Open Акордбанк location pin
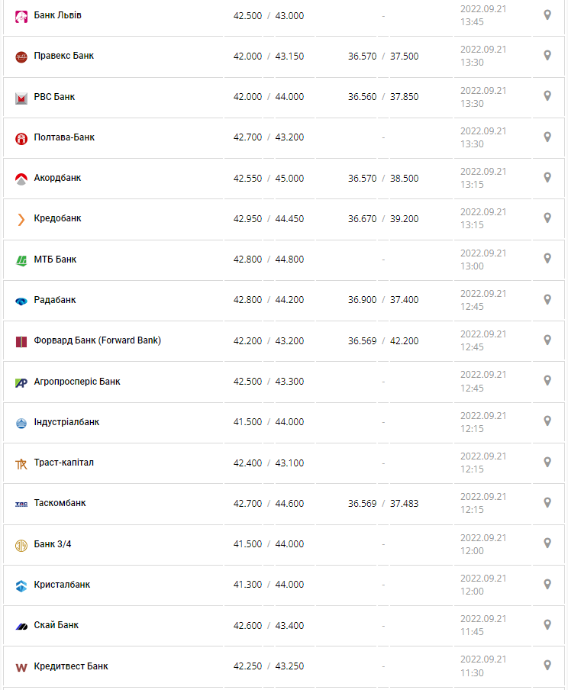 547,177
